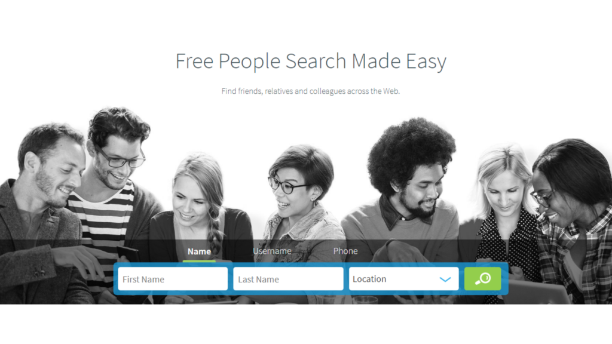Click the 'Free People Search Made Easy' heading

click(x=311, y=62)
